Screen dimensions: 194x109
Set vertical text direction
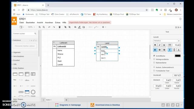[170, 45]
